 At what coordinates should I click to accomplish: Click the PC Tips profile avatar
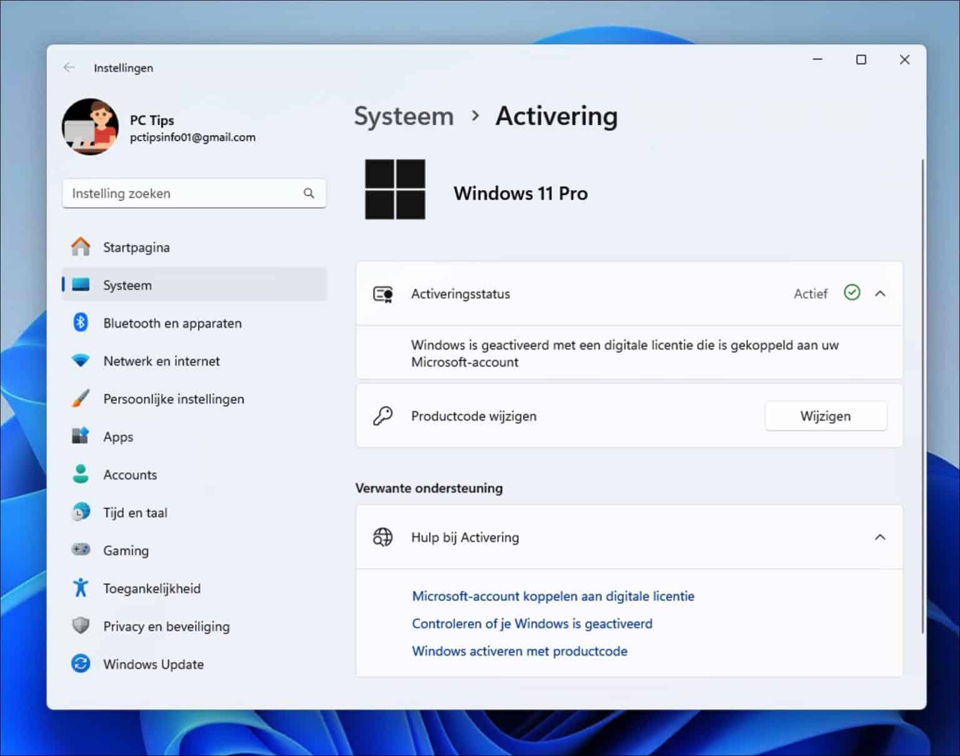pyautogui.click(x=90, y=127)
